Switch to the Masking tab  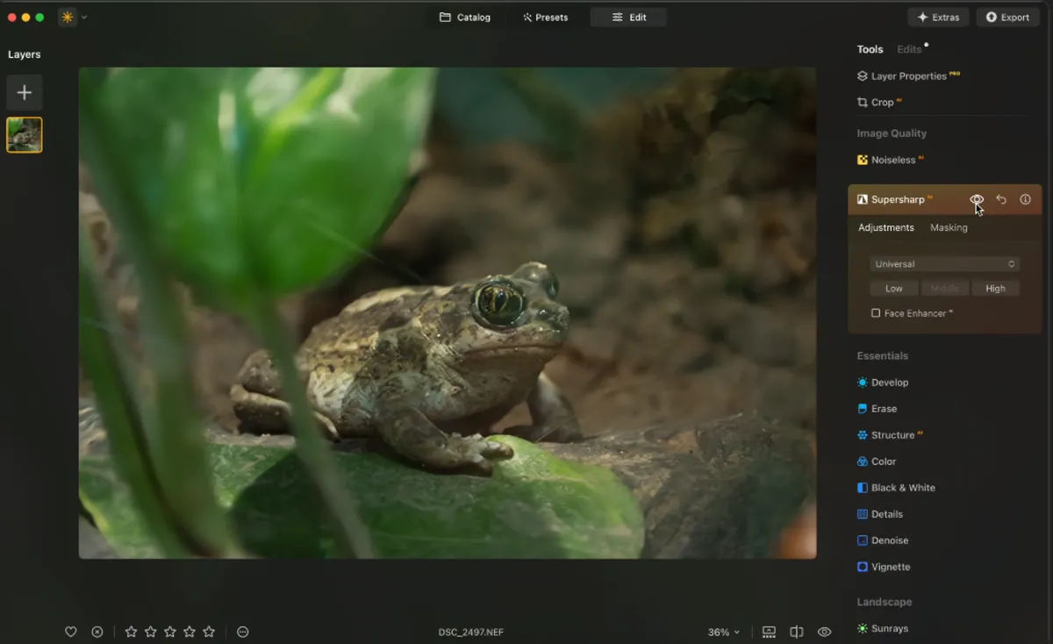point(949,227)
